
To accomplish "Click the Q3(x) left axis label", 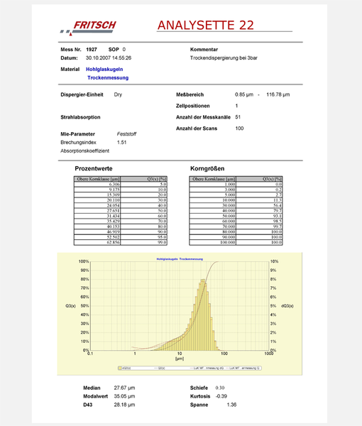I will pyautogui.click(x=70, y=306).
